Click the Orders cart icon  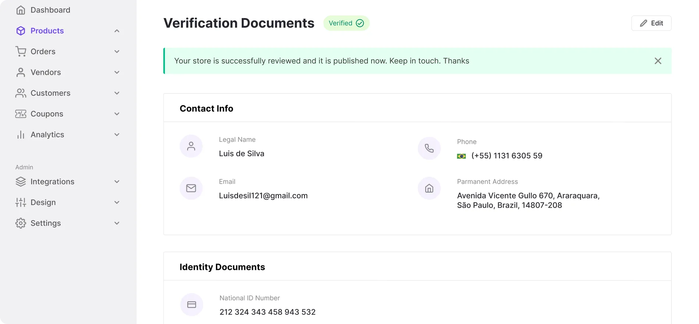(21, 52)
